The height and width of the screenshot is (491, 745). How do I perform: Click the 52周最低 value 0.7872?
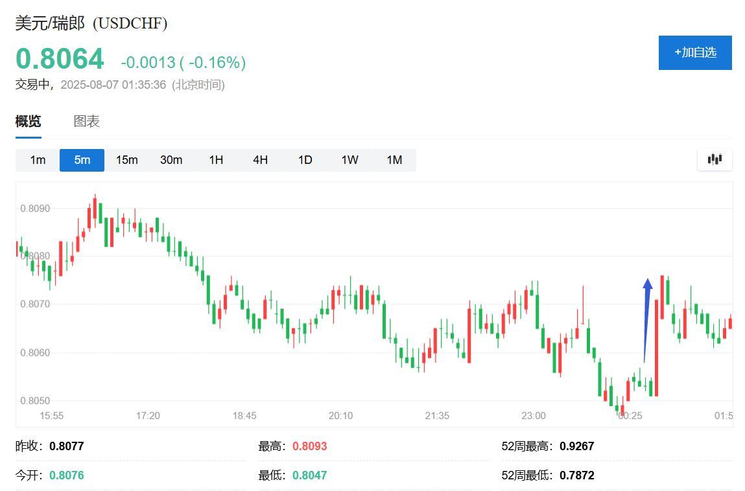577,475
